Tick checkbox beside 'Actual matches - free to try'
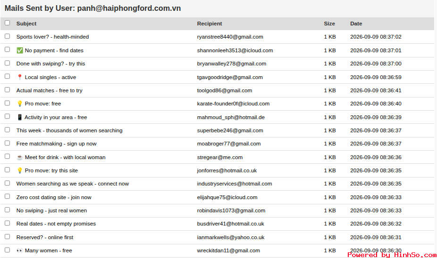This screenshot has width=437, height=258. click(x=7, y=89)
